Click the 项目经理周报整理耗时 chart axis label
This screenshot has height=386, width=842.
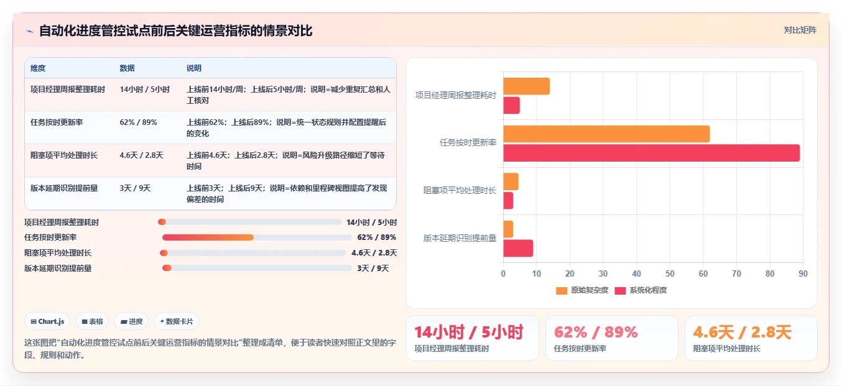pos(456,96)
